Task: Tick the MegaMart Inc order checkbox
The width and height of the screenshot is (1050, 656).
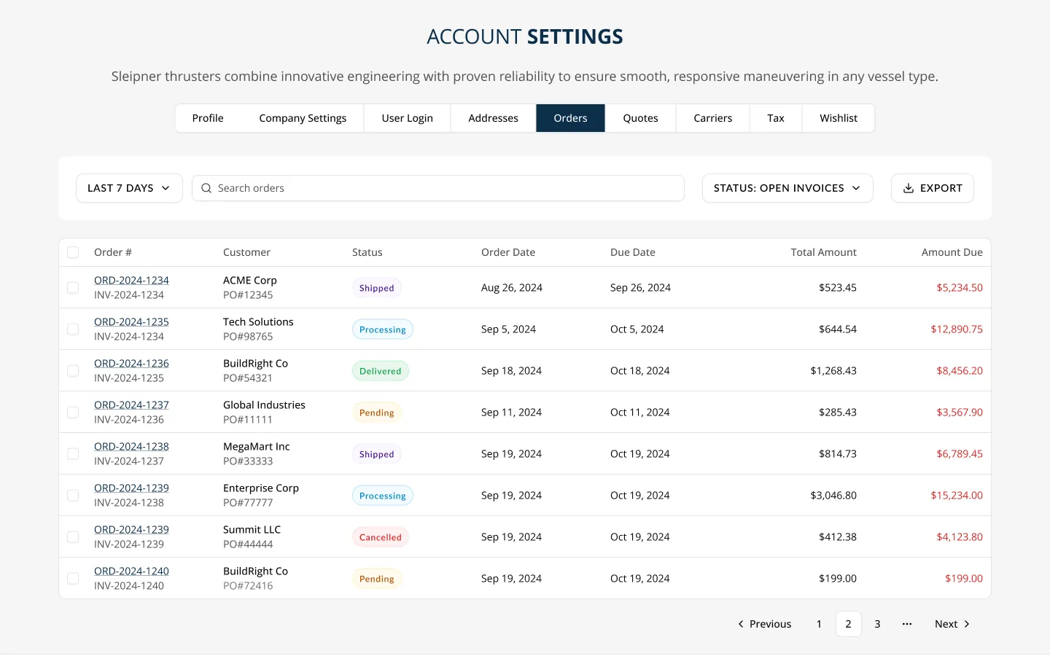Action: coord(73,454)
